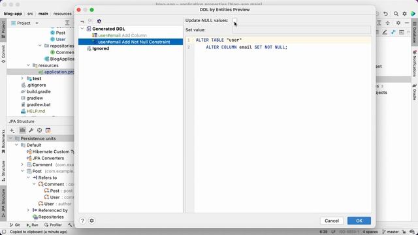Viewport: 418px width, 235px height.
Task: Expand the Referenced by node
Action: pyautogui.click(x=28, y=210)
